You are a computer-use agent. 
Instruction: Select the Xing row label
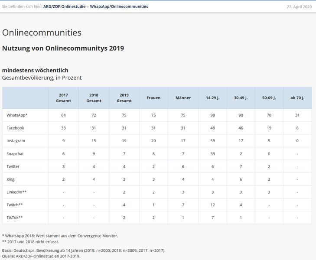(x=10, y=179)
